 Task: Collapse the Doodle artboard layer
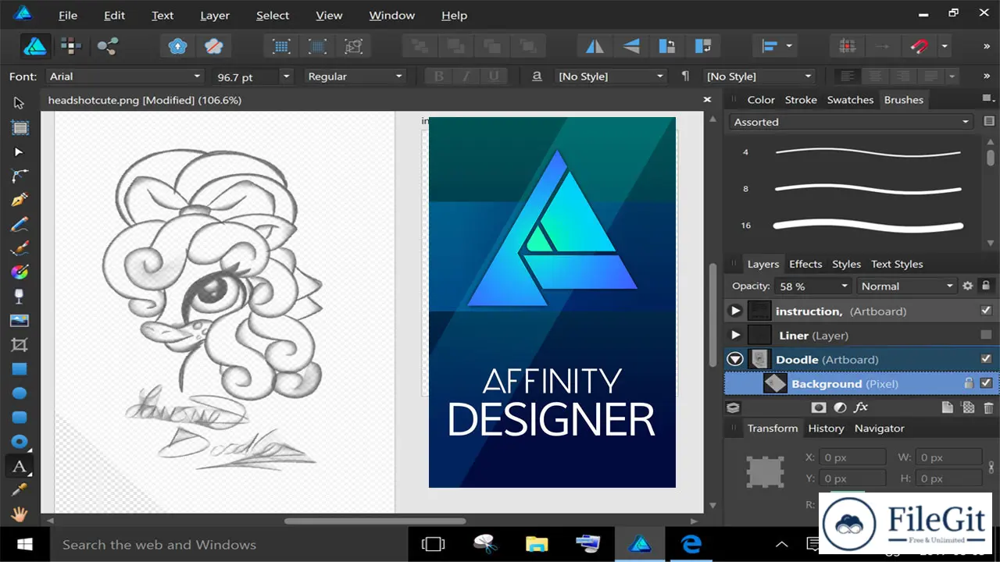pyautogui.click(x=735, y=359)
